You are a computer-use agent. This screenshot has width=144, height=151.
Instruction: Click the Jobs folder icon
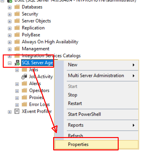[24, 70]
